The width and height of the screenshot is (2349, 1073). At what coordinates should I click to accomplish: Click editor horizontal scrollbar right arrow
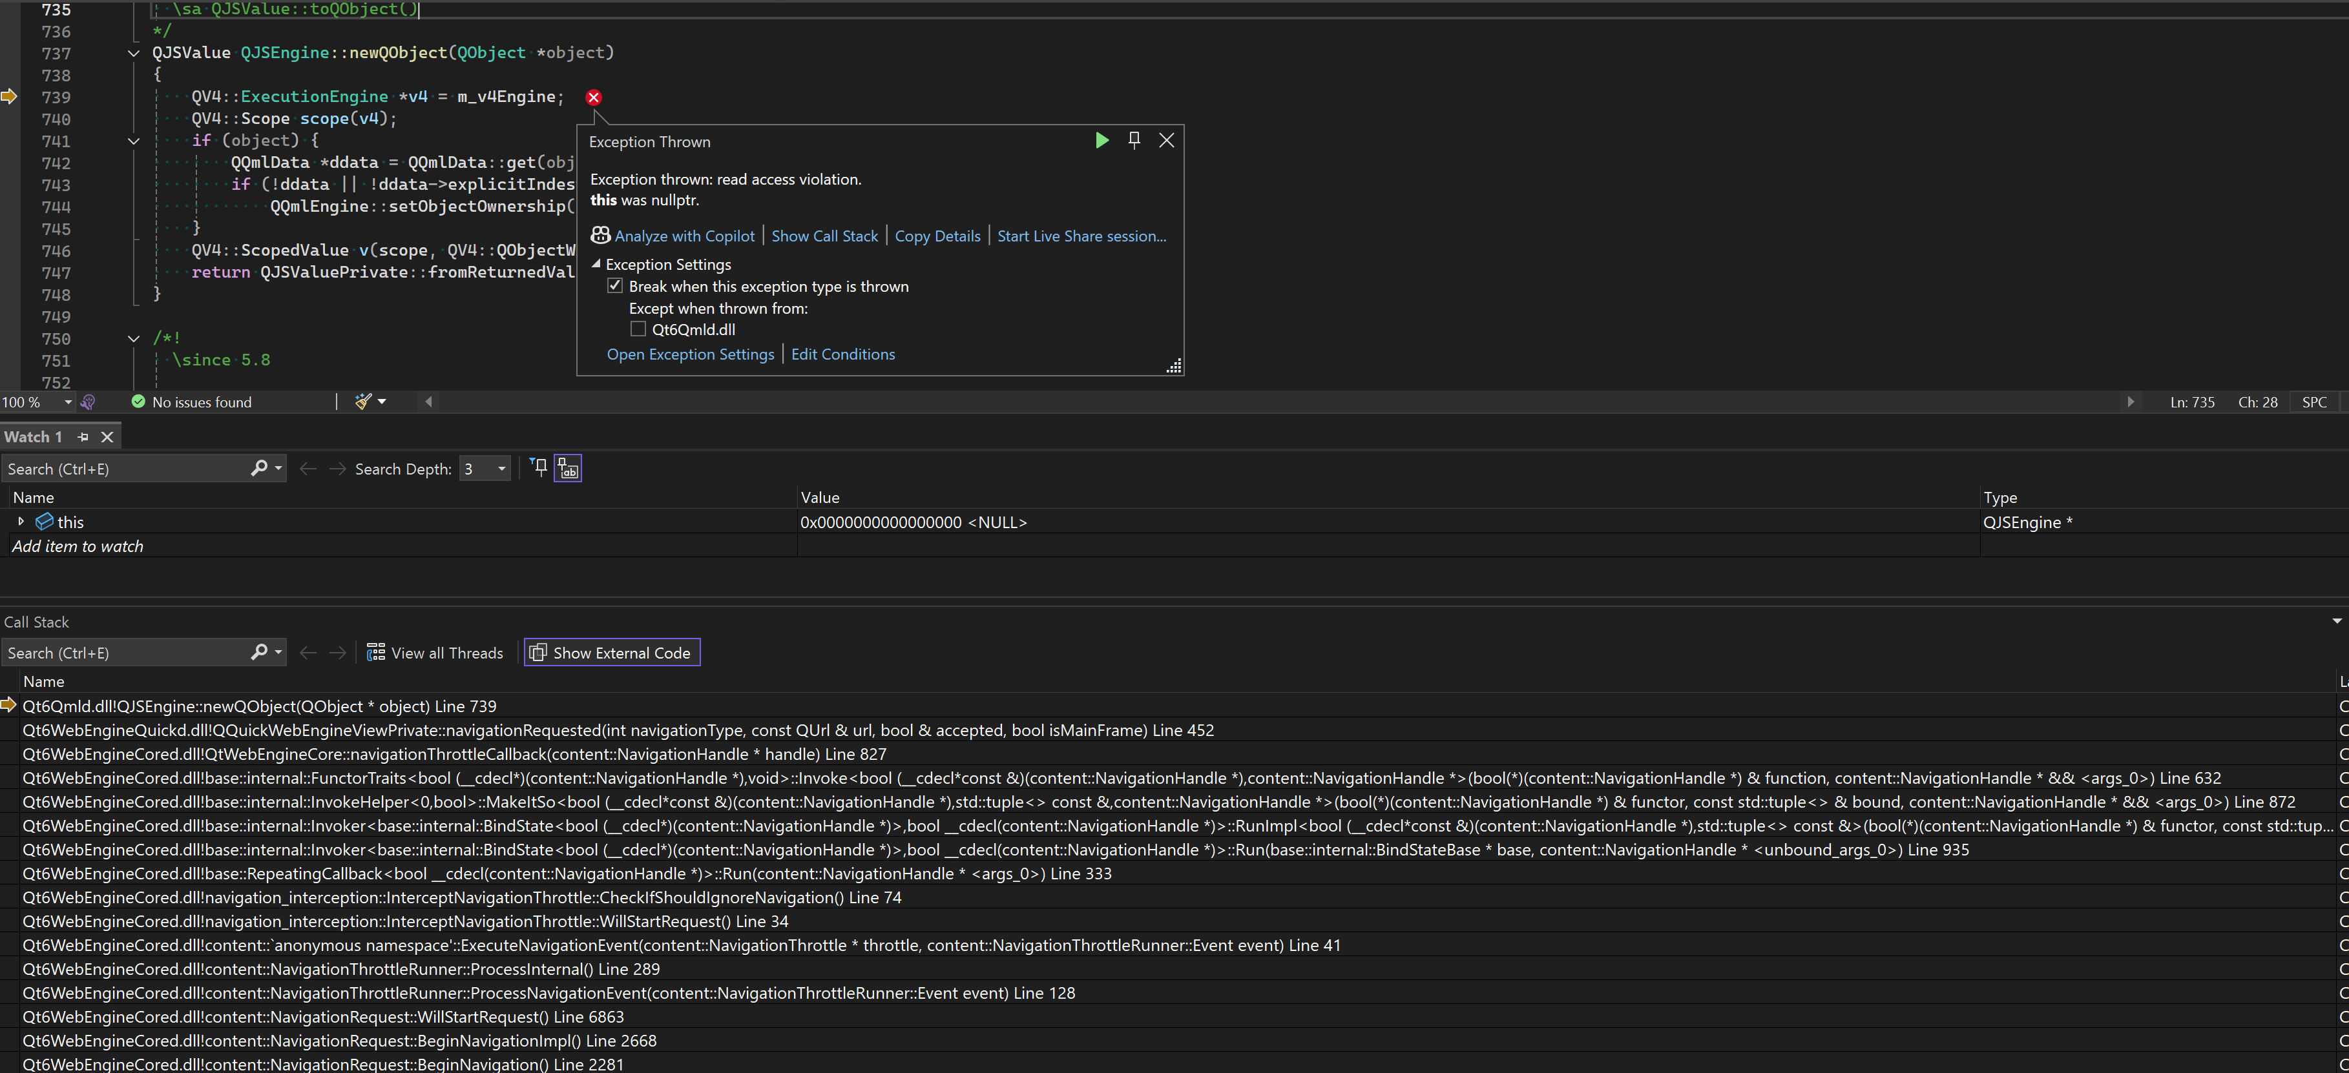(x=2130, y=402)
